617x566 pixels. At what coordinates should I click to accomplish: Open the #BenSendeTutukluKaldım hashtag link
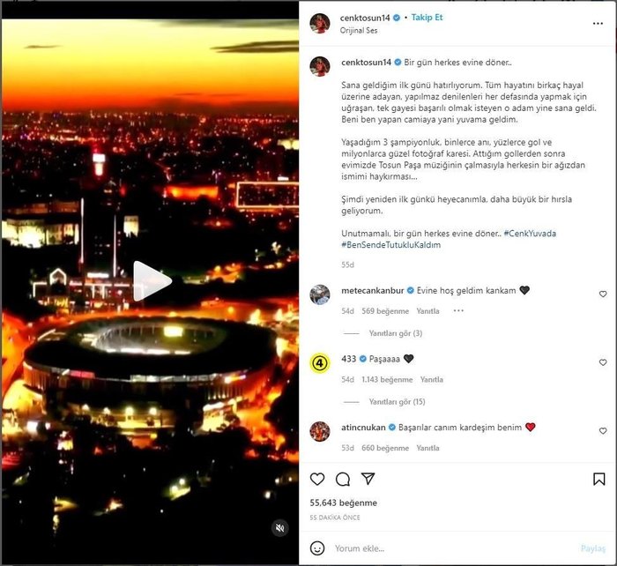click(390, 245)
